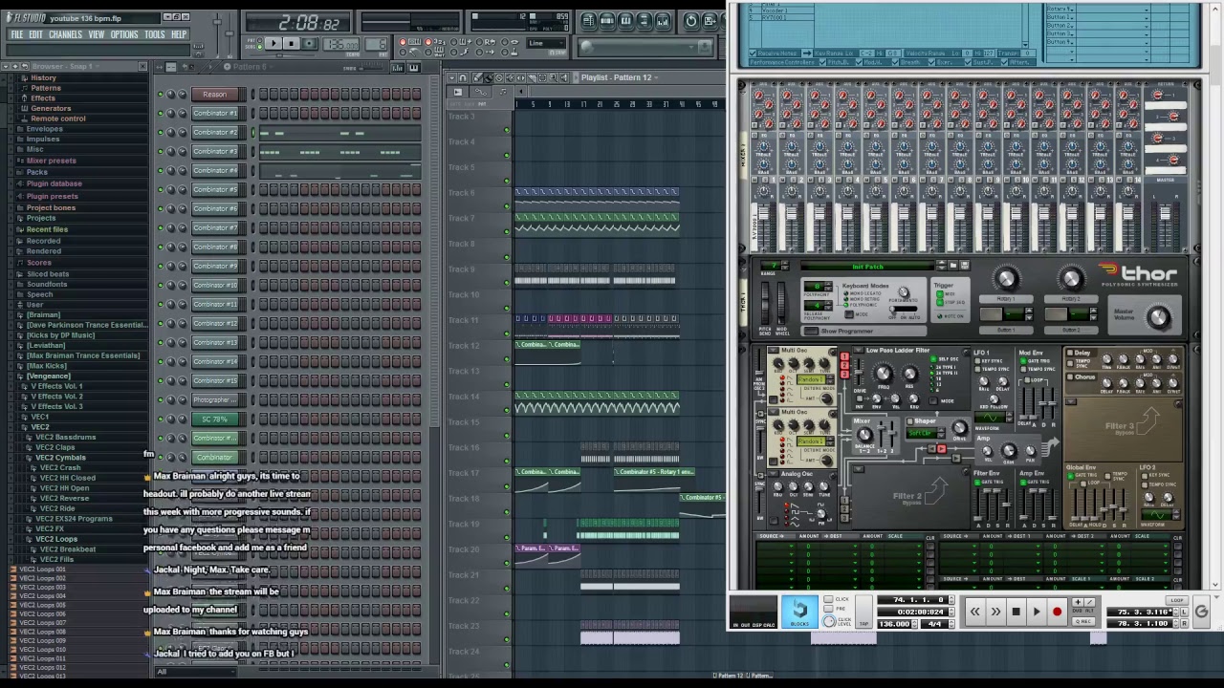
Task: Toggle the Thor Delay effect on/off button
Action: click(x=1070, y=354)
